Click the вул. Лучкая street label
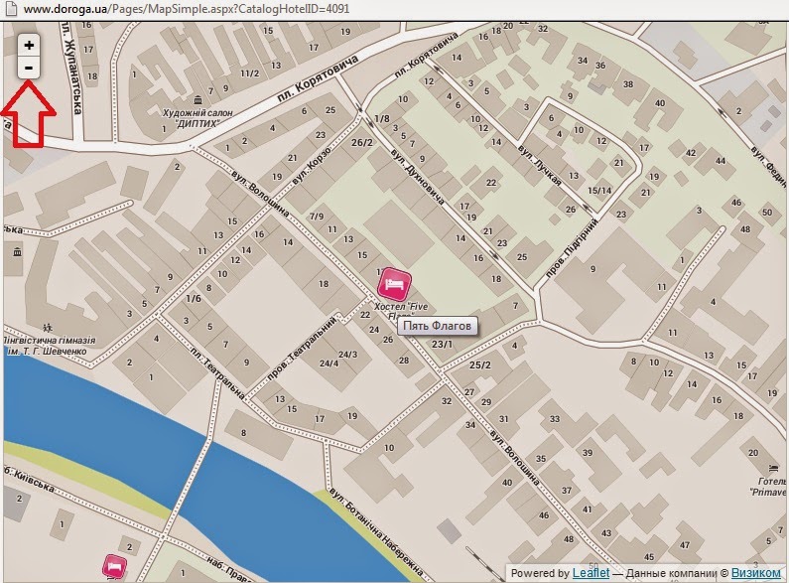Image resolution: width=789 pixels, height=583 pixels. tap(540, 166)
